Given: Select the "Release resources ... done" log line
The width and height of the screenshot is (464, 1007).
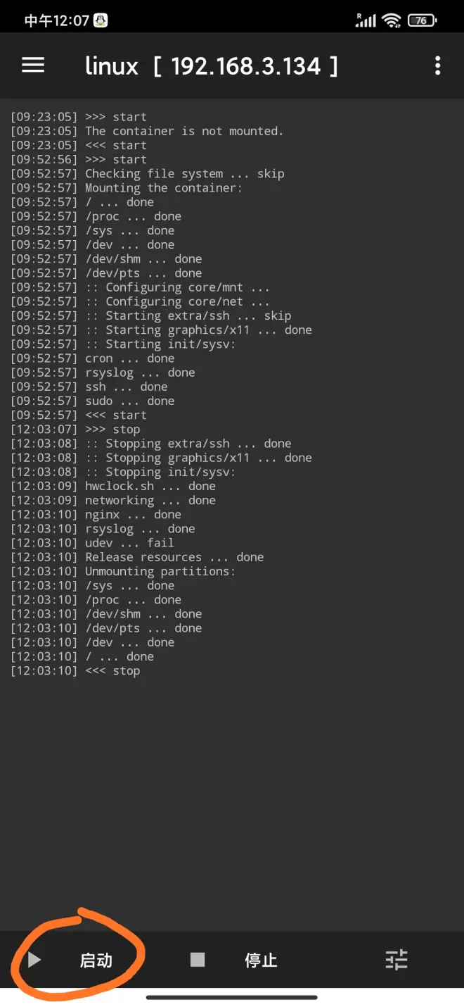Looking at the screenshot, I should pyautogui.click(x=137, y=557).
